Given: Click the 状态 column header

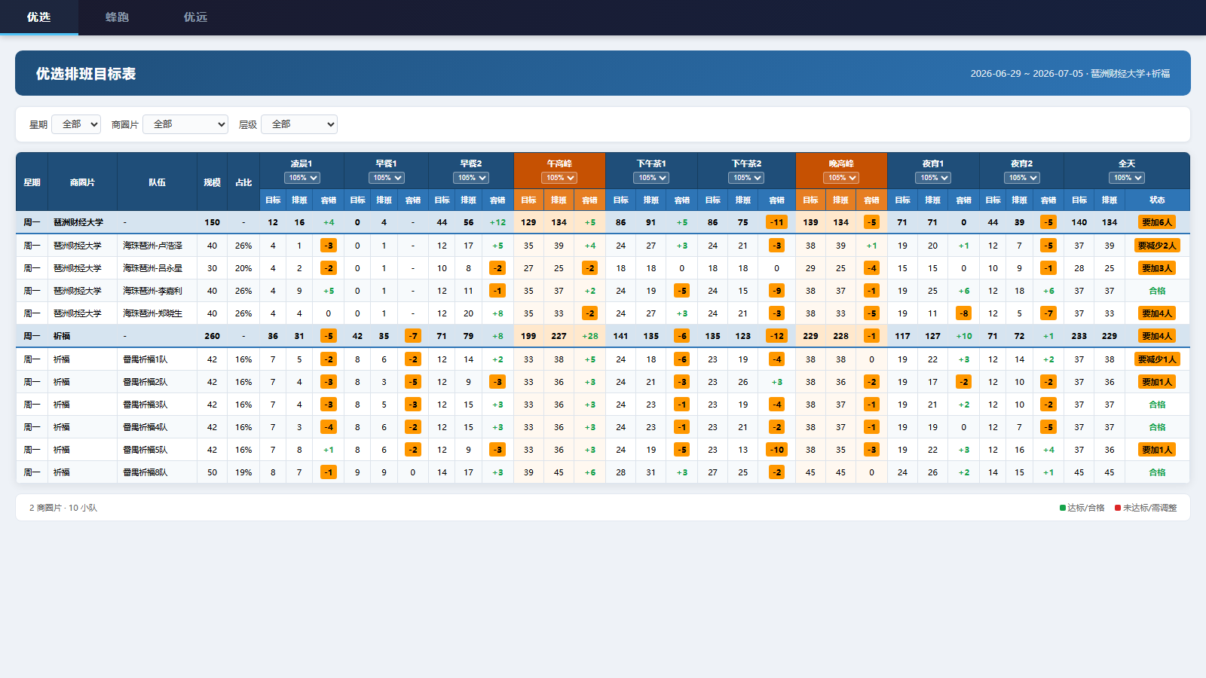Looking at the screenshot, I should click(x=1157, y=200).
